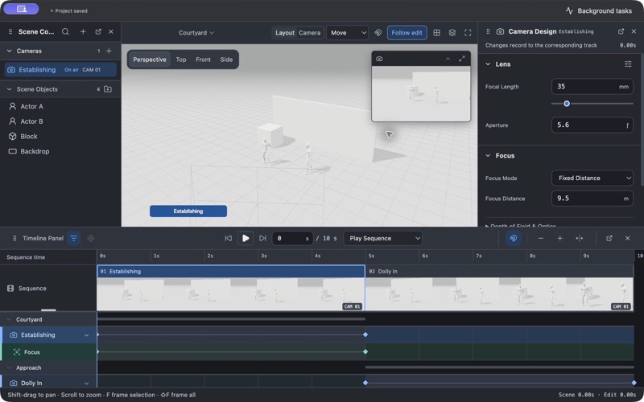
Task: Switch to Front view
Action: tap(204, 59)
